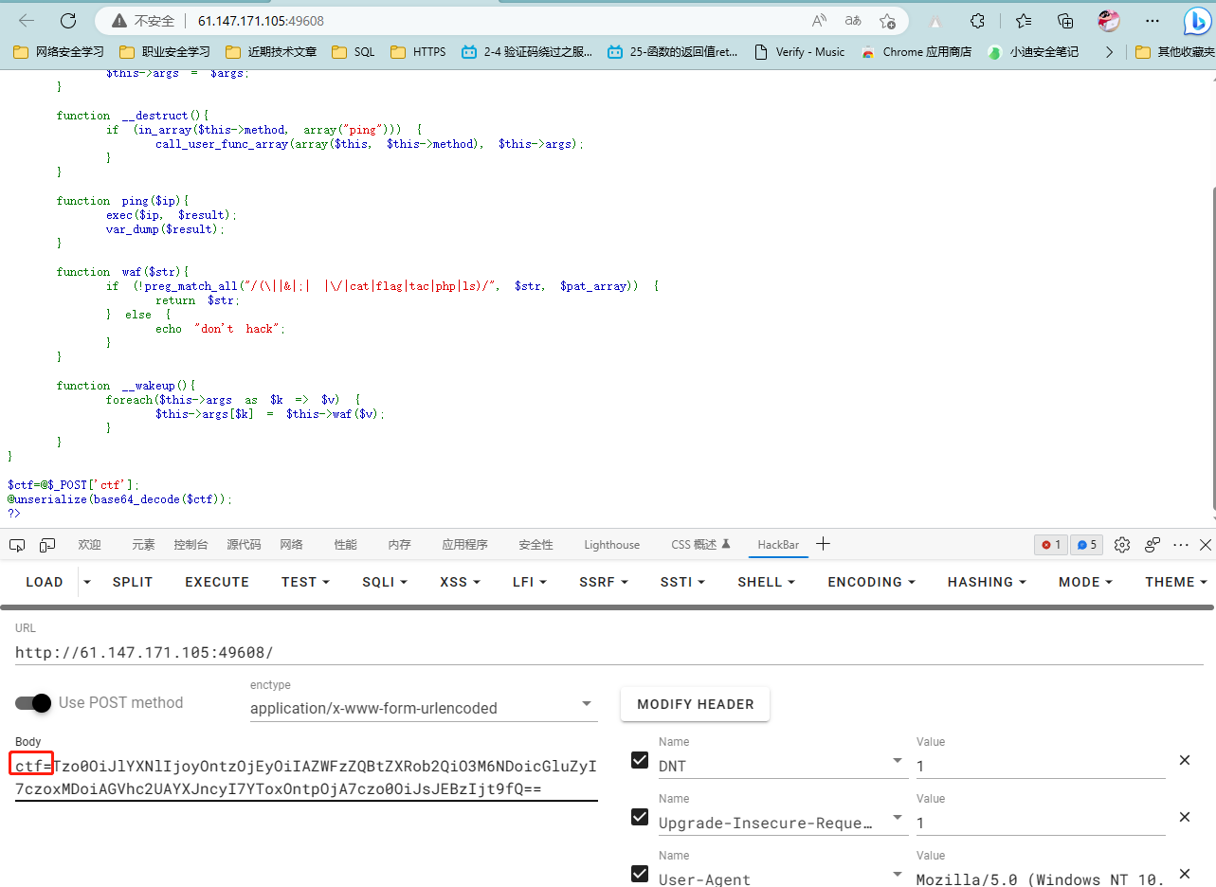
Task: Switch to the 网络 DevTools tab
Action: click(x=292, y=545)
